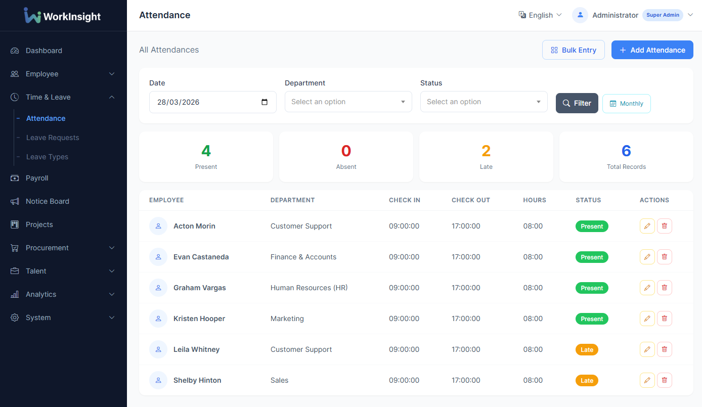
Task: Click the Projects sidebar icon
Action: point(15,224)
